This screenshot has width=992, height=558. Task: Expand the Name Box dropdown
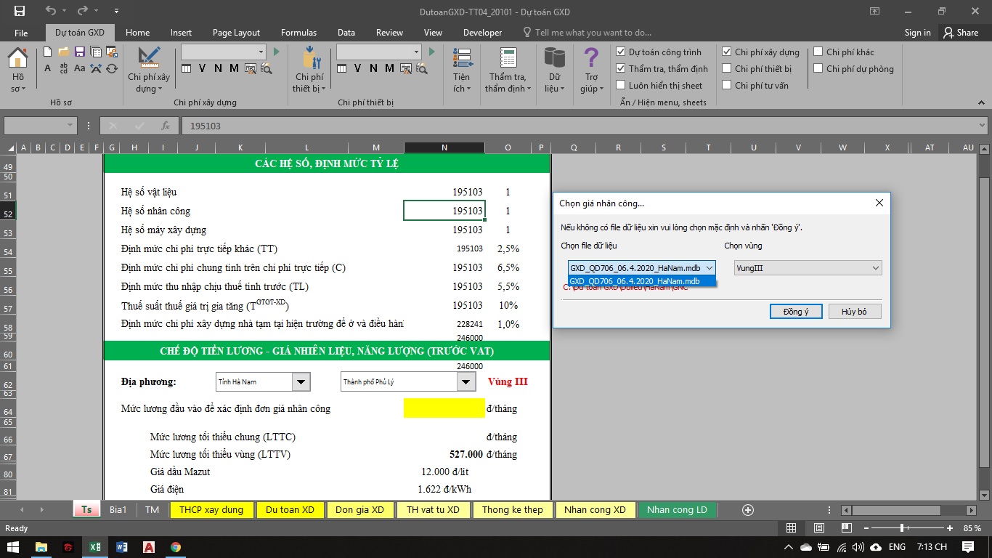point(70,126)
